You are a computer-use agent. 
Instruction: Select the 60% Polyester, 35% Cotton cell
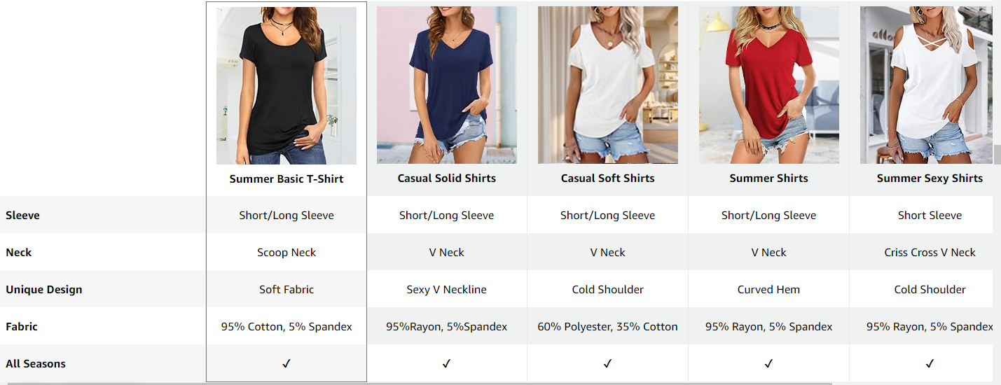point(608,326)
